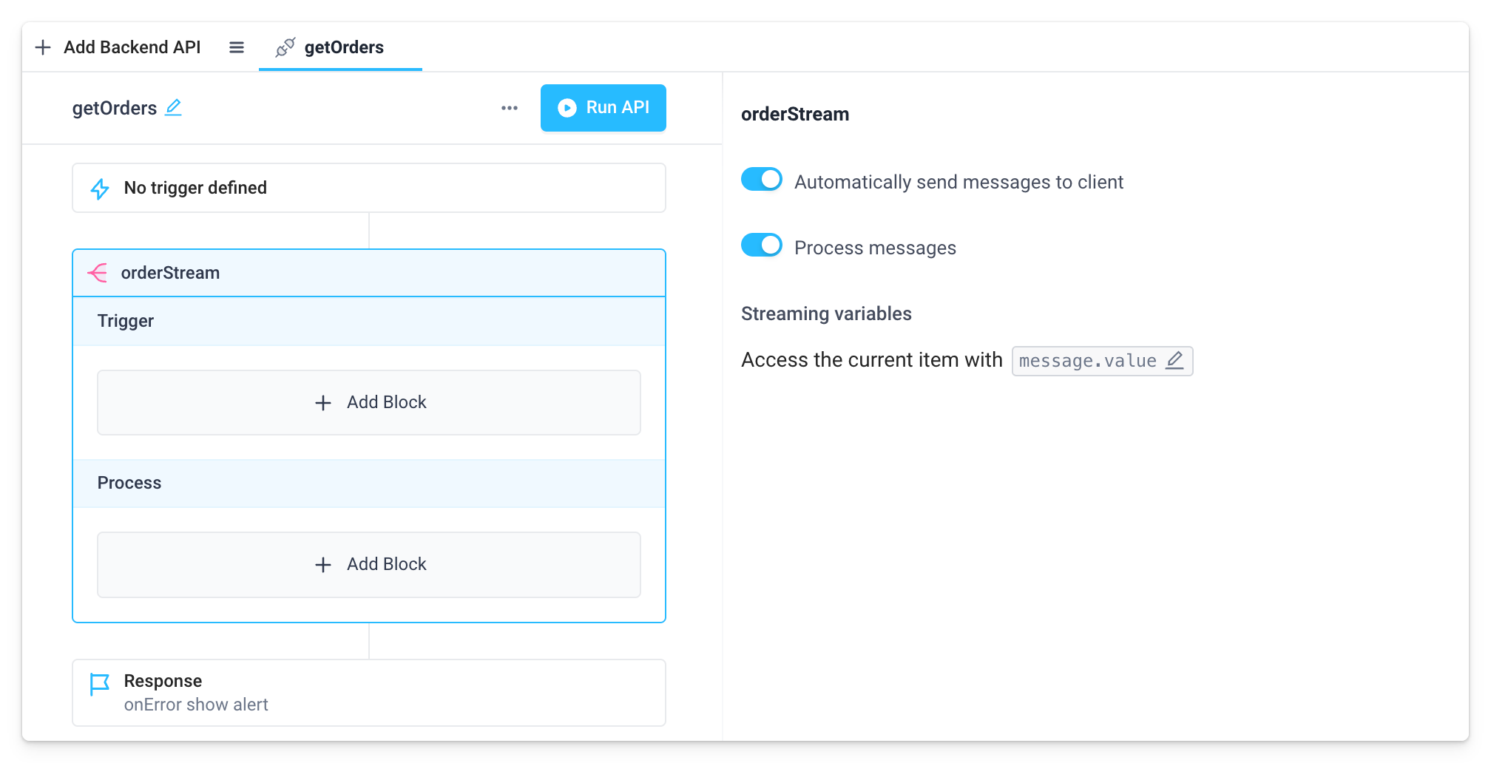1491x763 pixels.
Task: Click Add Backend API label
Action: point(132,47)
